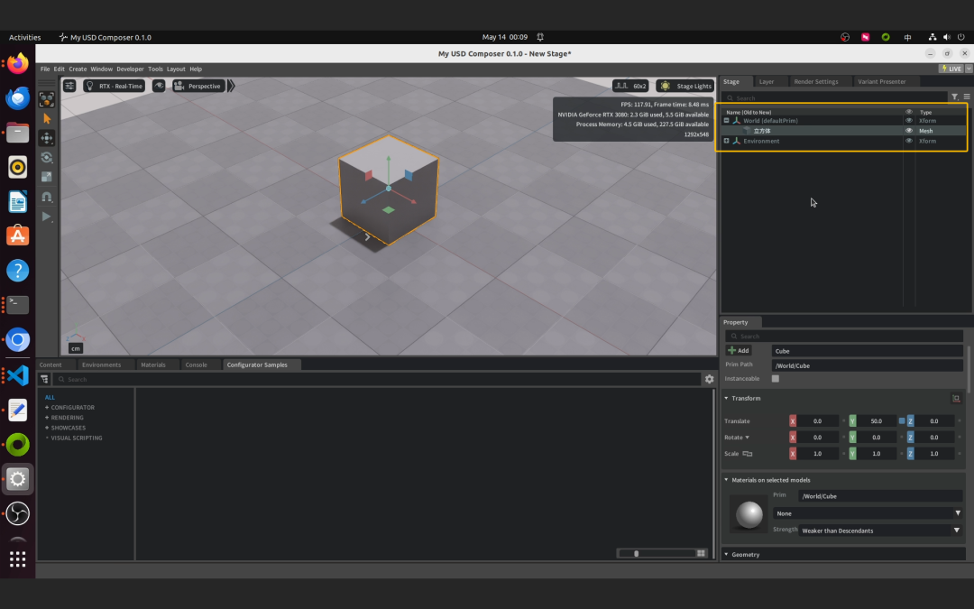
Task: Activate the Move tool
Action: [x=47, y=138]
